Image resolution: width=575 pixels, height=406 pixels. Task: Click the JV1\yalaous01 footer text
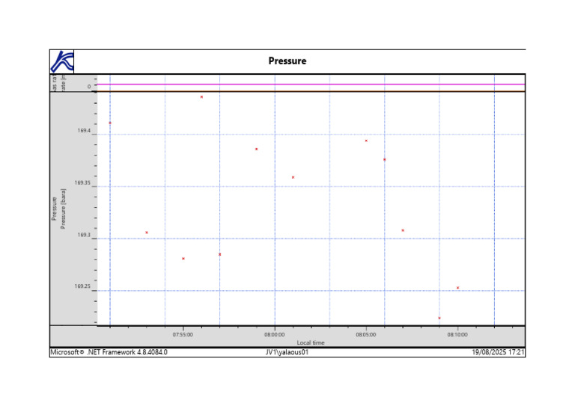(287, 352)
